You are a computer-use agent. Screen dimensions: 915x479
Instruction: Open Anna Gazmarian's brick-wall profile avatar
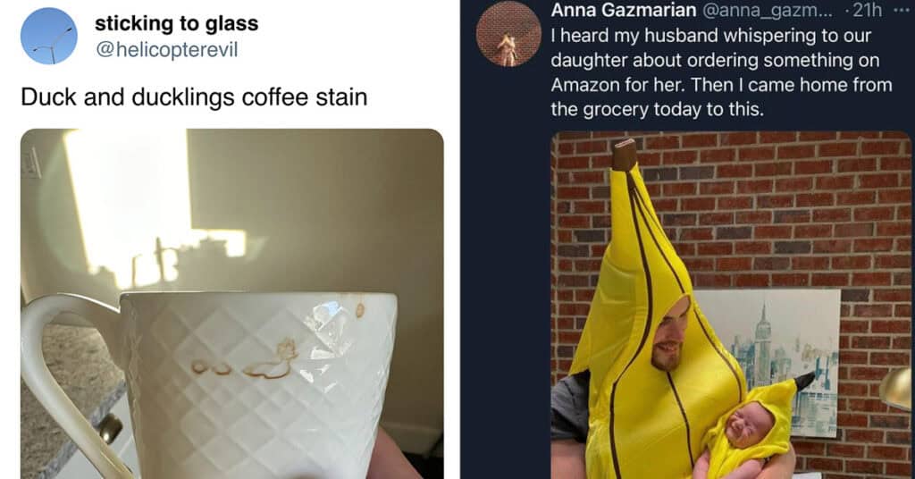508,34
